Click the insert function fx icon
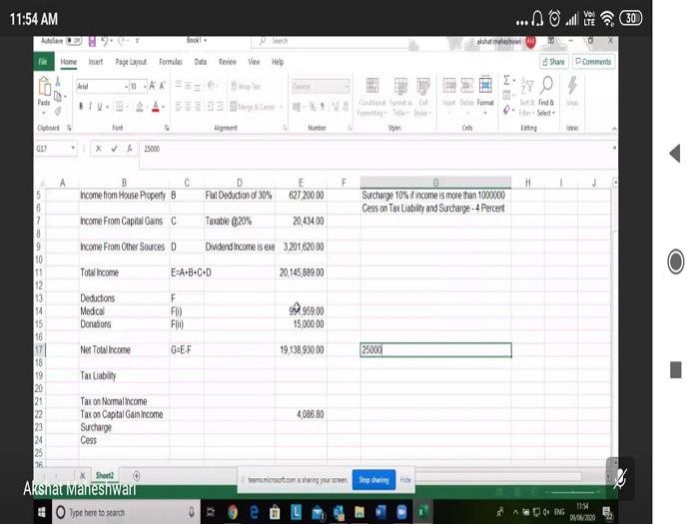The image size is (699, 524). pos(129,149)
